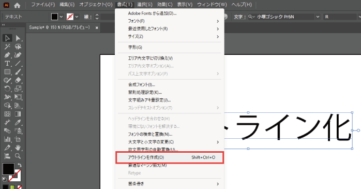Click the large black fill swatch in toolbar
The image size is (361, 189).
(8, 169)
